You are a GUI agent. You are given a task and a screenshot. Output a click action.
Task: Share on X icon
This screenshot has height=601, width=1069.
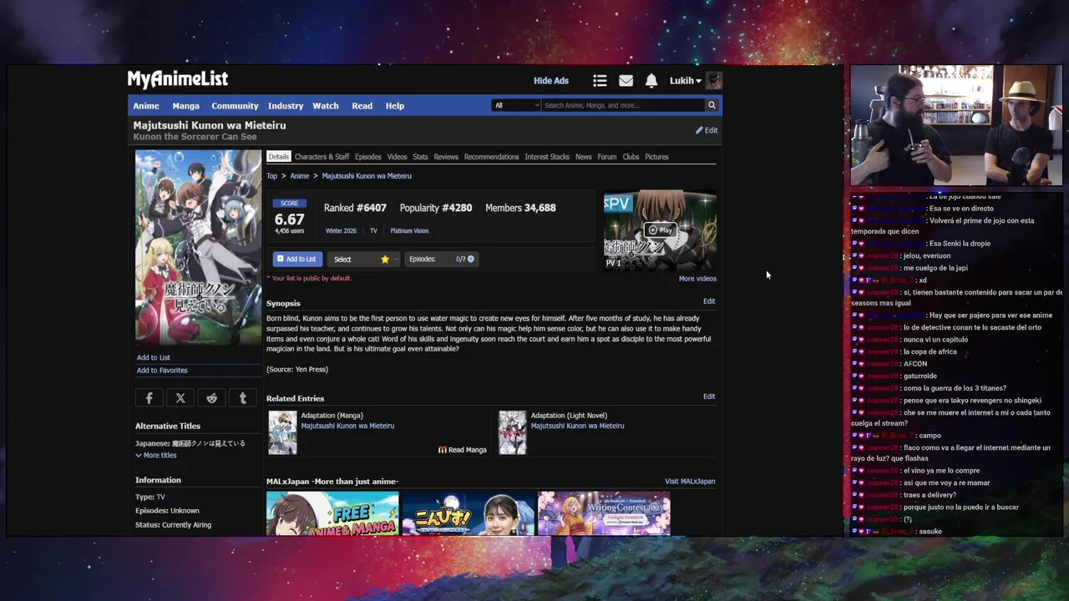[180, 398]
